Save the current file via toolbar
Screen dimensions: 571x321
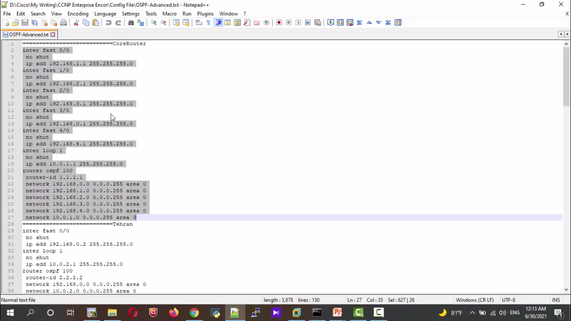pyautogui.click(x=25, y=23)
